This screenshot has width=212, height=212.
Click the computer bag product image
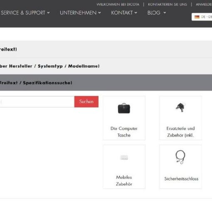click(x=124, y=108)
